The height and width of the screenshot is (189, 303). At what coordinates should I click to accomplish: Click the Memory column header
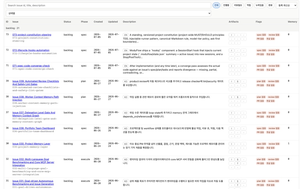[x=292, y=22]
